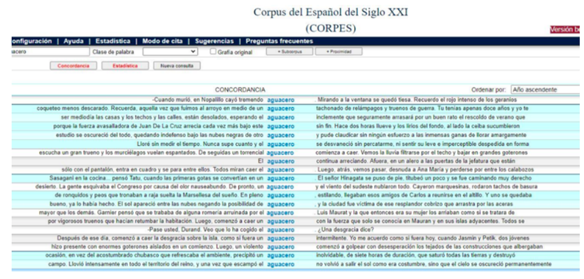Click aguacero after 'olor nauseabundo. De pronto, un'
Viewport: 584px width, 279px height.
click(281, 187)
